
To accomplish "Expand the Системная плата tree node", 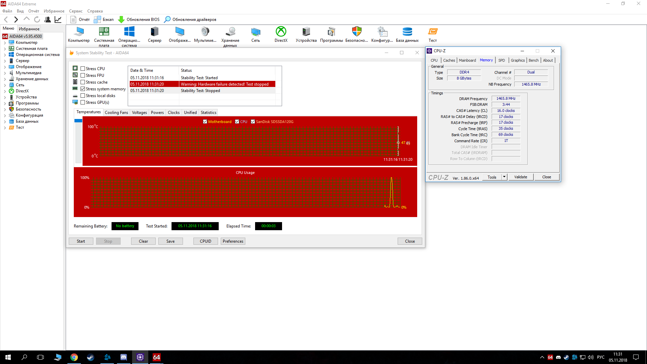I will pos(5,49).
